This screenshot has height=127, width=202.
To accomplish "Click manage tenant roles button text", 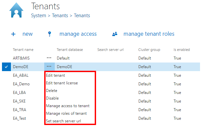I will 149,34.
